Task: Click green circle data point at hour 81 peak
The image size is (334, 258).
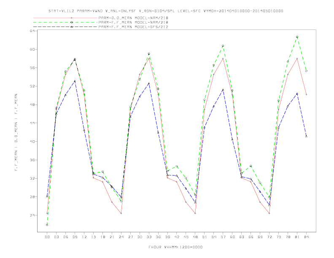Action: (297, 37)
